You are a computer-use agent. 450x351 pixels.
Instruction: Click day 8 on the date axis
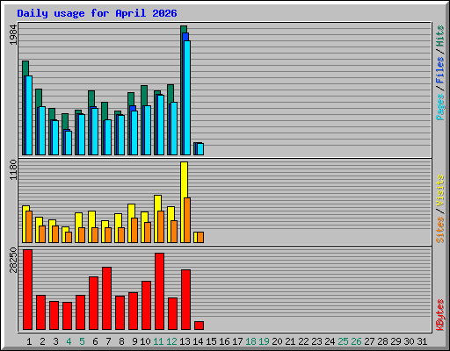[121, 341]
